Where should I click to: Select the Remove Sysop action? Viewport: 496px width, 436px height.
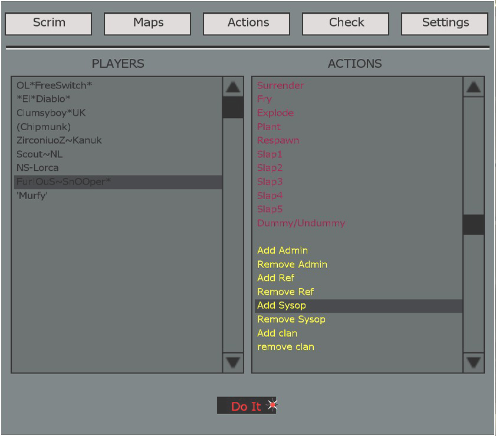(x=291, y=319)
